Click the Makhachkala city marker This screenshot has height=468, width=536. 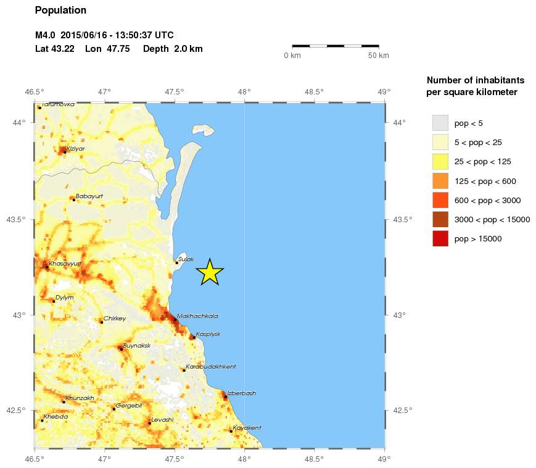175,320
